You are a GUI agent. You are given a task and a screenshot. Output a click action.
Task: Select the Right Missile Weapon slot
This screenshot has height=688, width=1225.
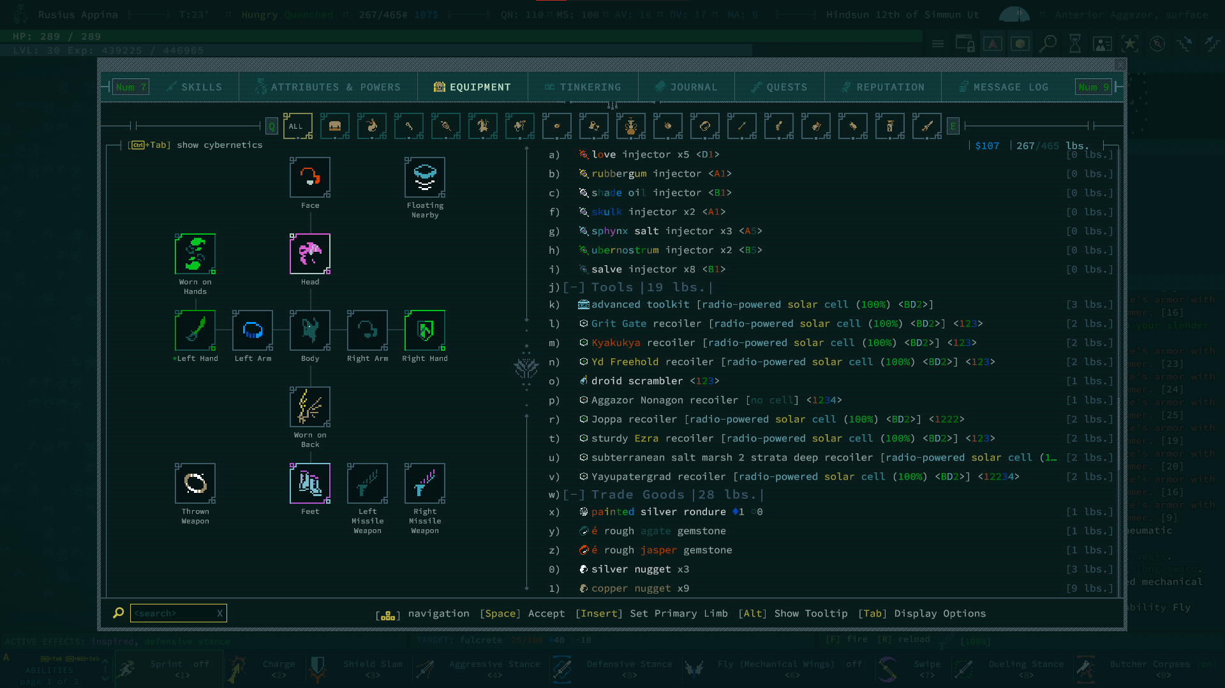pos(425,483)
